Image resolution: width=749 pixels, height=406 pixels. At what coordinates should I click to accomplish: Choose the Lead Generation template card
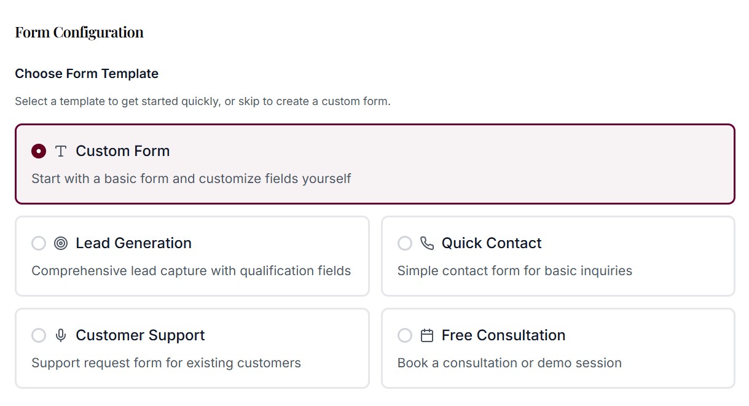coord(192,256)
